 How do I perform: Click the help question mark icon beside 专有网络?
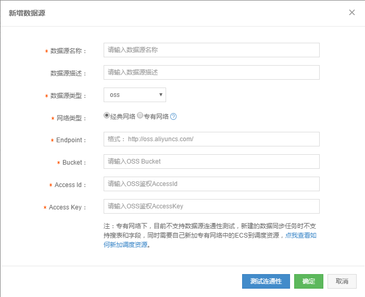(x=173, y=117)
